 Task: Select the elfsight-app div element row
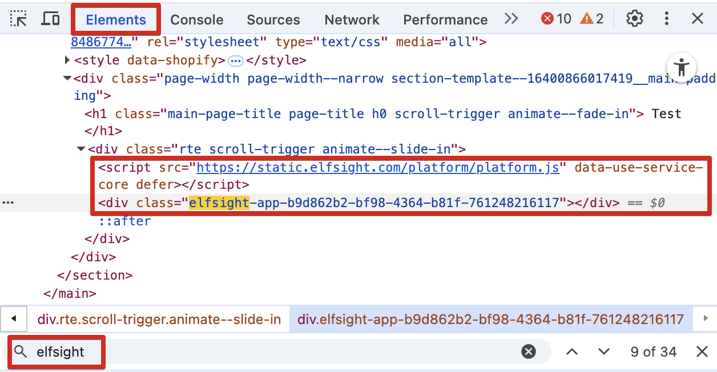[x=358, y=203]
